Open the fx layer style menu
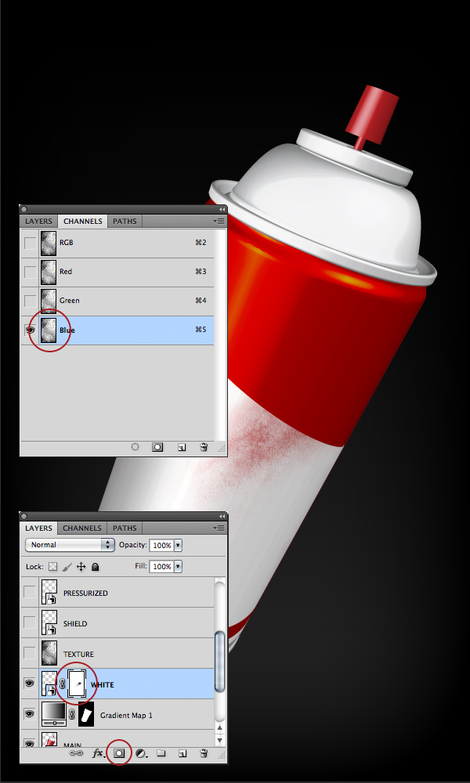This screenshot has width=470, height=783. point(99,753)
